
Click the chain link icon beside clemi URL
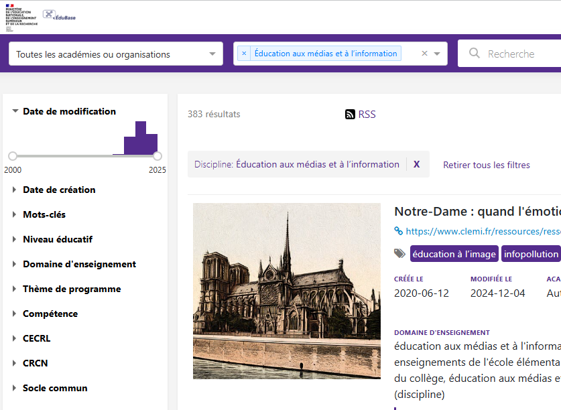398,230
